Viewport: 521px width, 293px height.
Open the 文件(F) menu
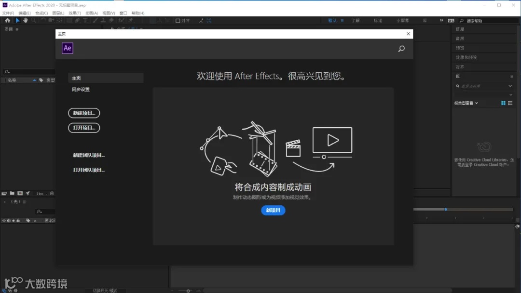point(8,13)
